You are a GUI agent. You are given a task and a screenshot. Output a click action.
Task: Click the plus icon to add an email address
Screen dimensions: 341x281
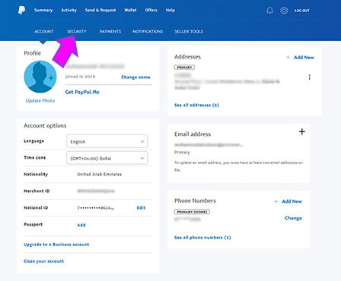pyautogui.click(x=302, y=131)
